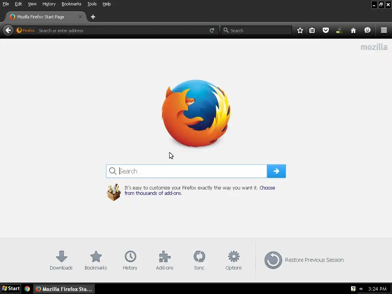This screenshot has height=294, width=392.
Task: Expand hidden tray icons chevron
Action: [x=361, y=289]
